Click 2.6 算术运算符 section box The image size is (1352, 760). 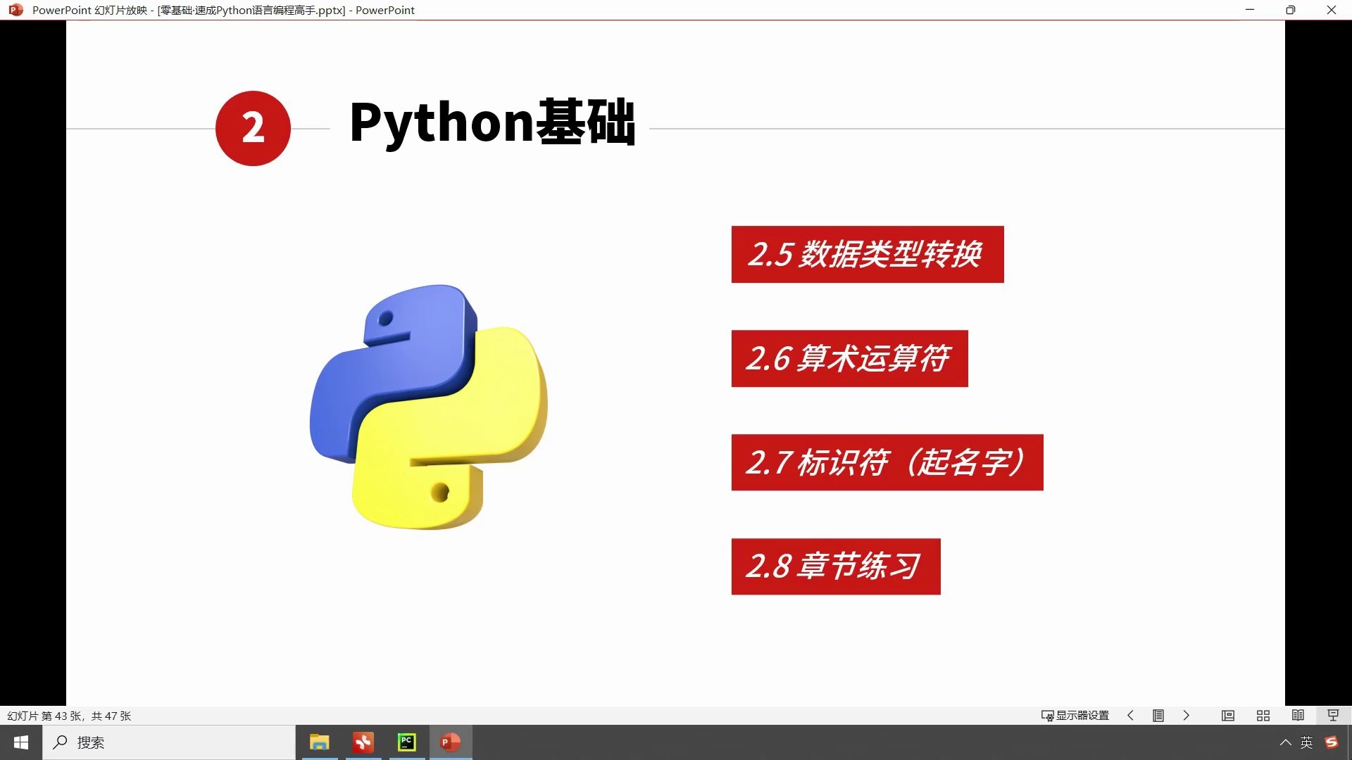850,358
